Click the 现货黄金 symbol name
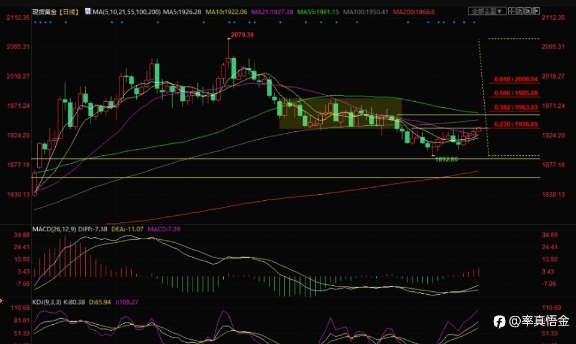This screenshot has height=344, width=576. point(44,12)
